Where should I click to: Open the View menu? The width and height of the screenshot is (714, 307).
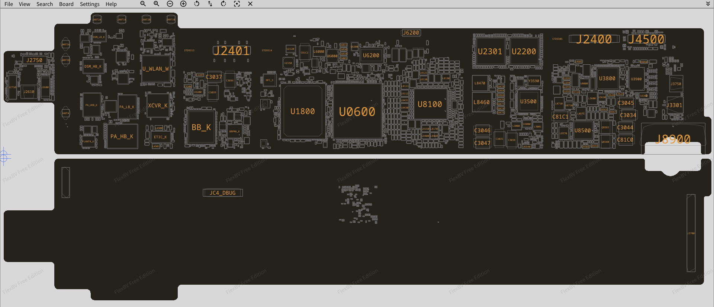(x=25, y=4)
